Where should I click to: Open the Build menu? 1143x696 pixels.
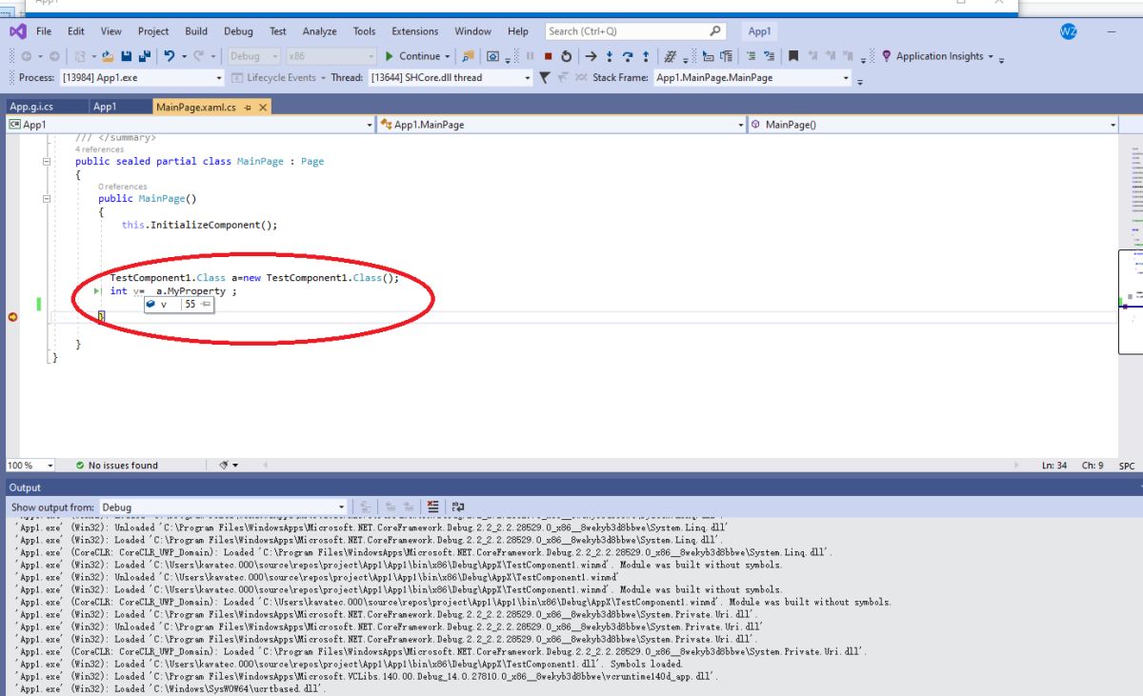[x=196, y=31]
